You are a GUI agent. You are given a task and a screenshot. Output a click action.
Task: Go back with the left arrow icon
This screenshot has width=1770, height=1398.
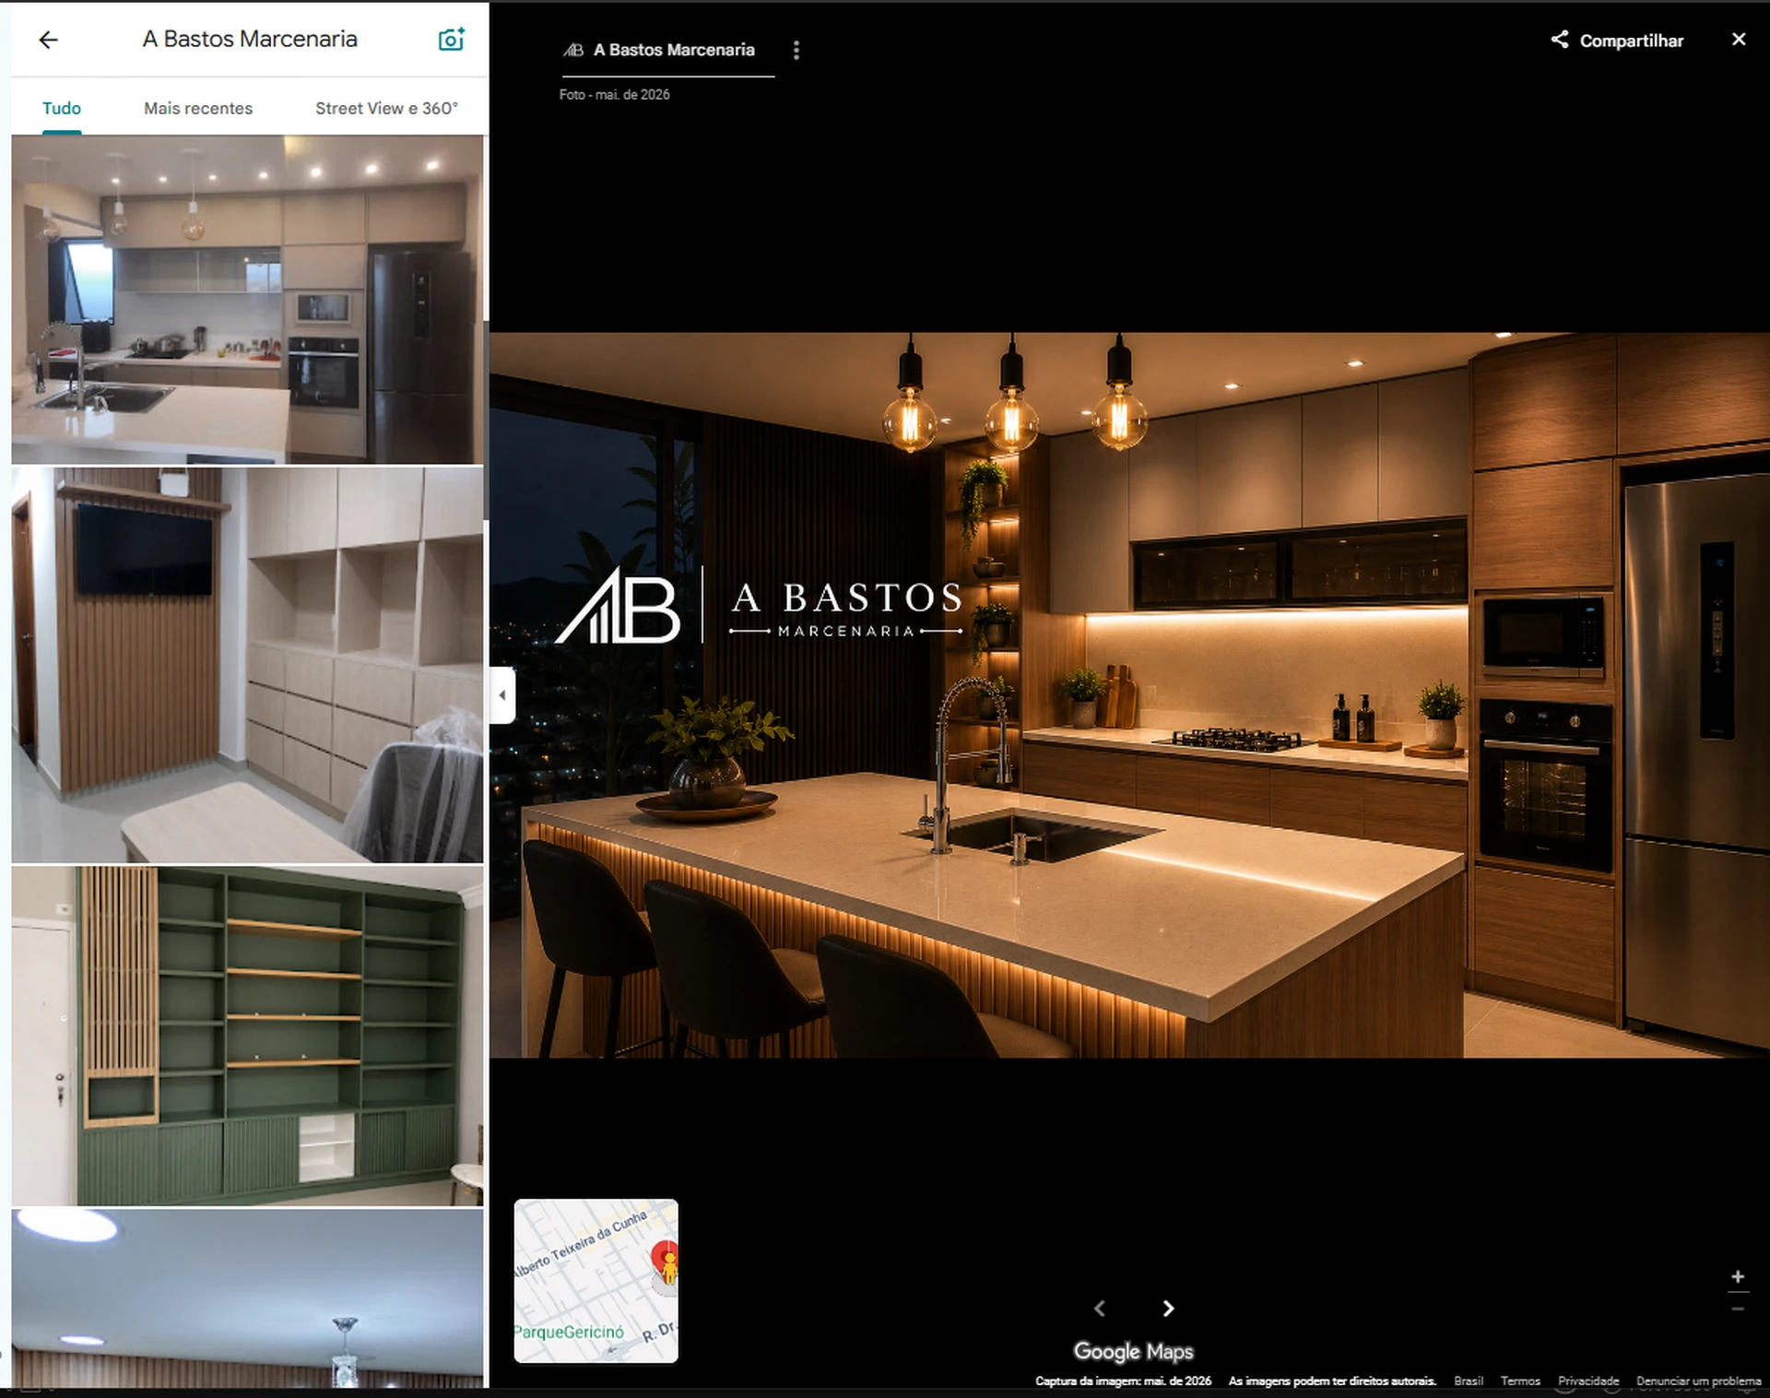coord(48,40)
